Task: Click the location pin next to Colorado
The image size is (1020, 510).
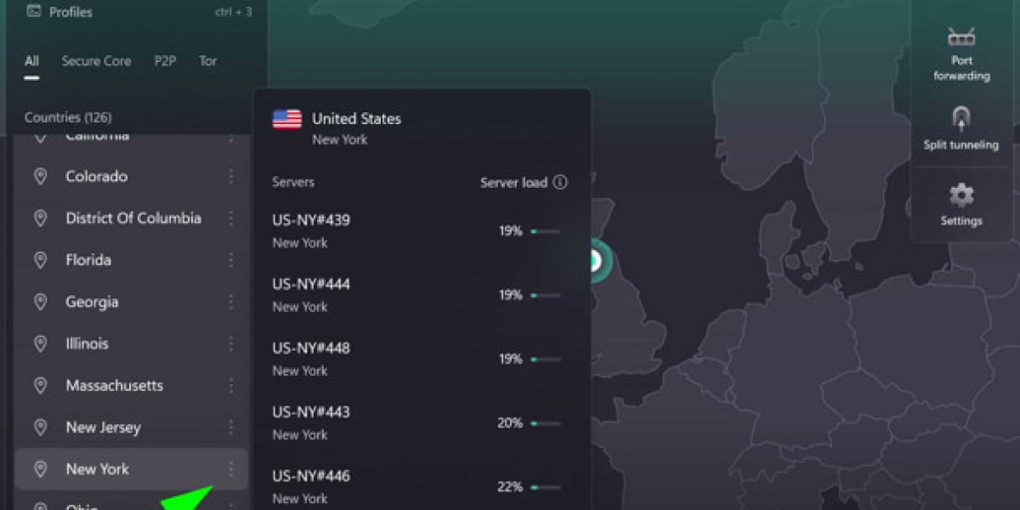Action: 40,176
